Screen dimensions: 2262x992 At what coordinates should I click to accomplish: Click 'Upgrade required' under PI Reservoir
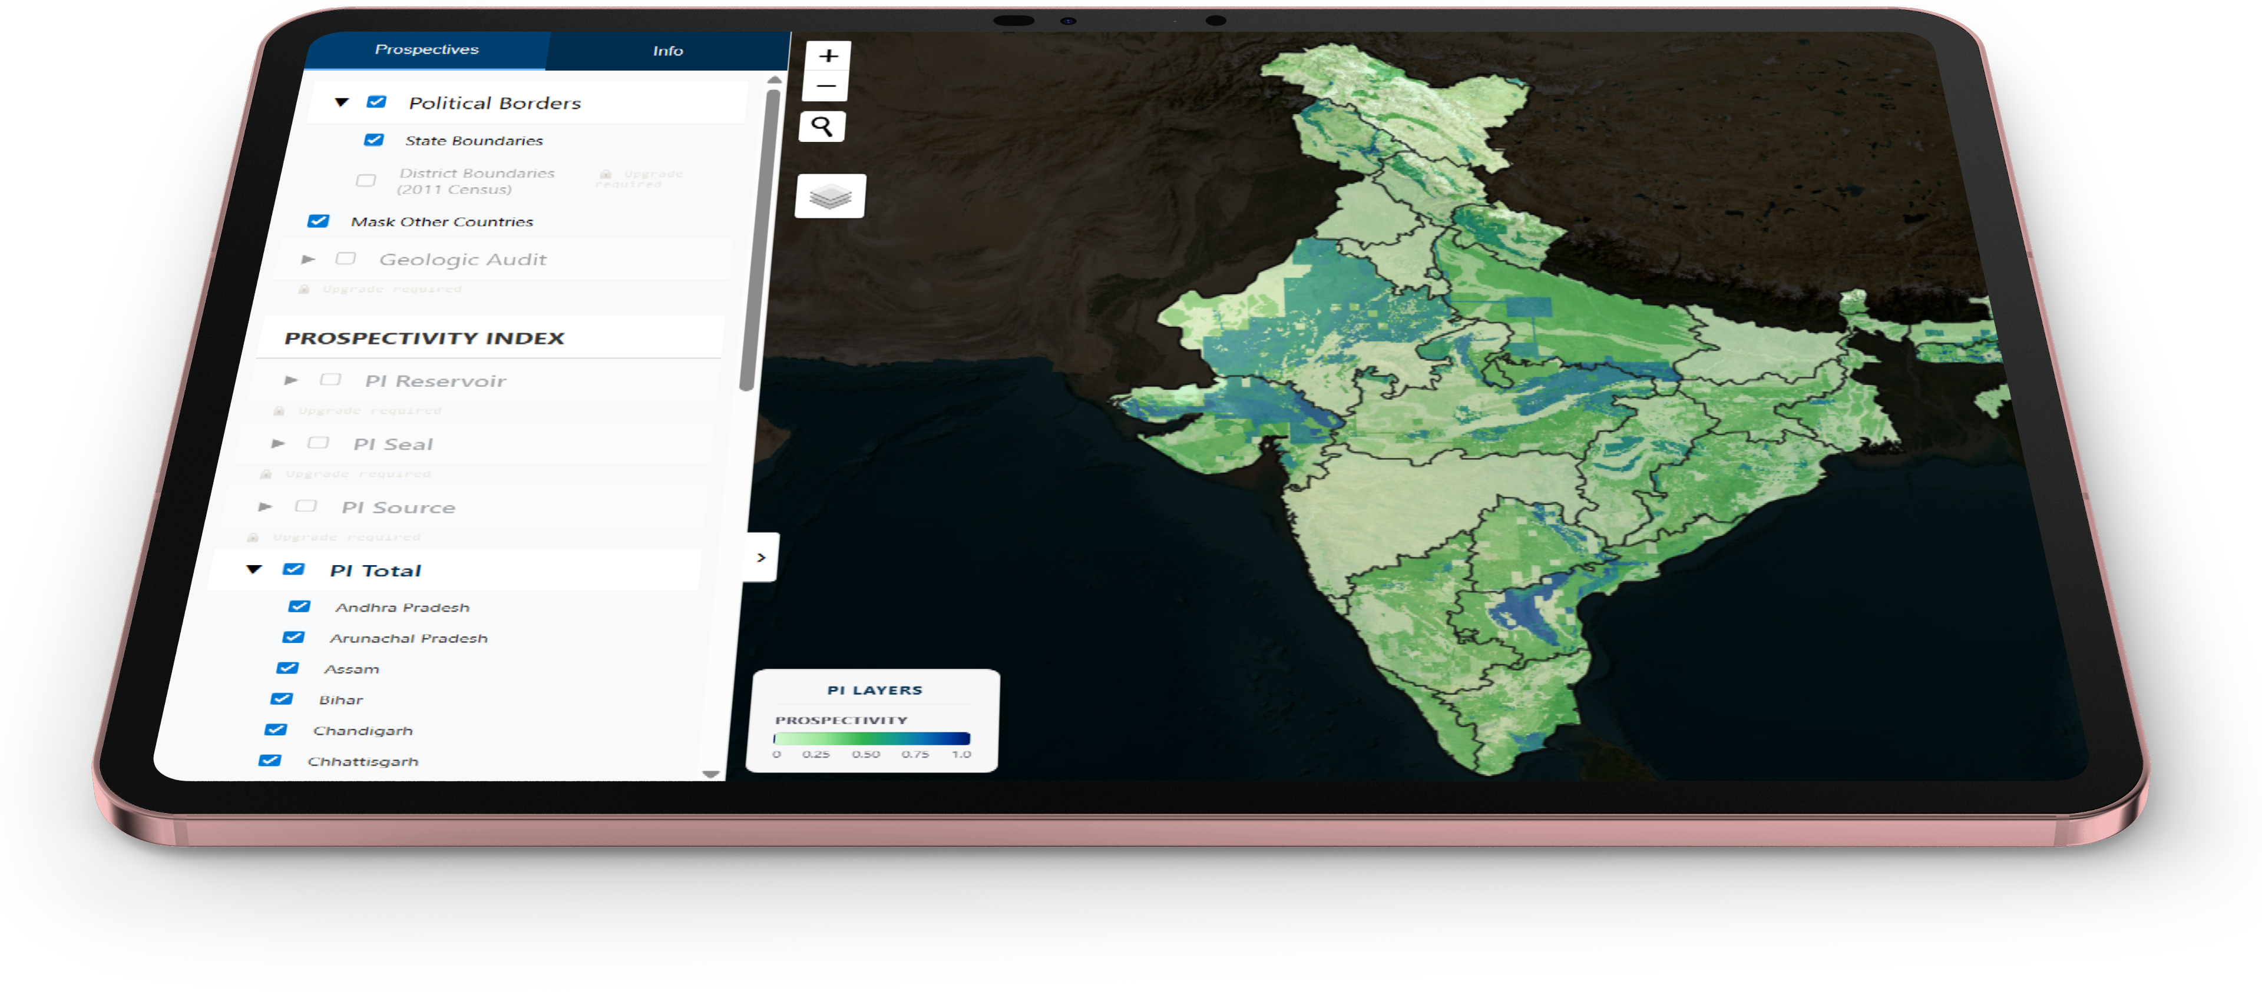(370, 411)
